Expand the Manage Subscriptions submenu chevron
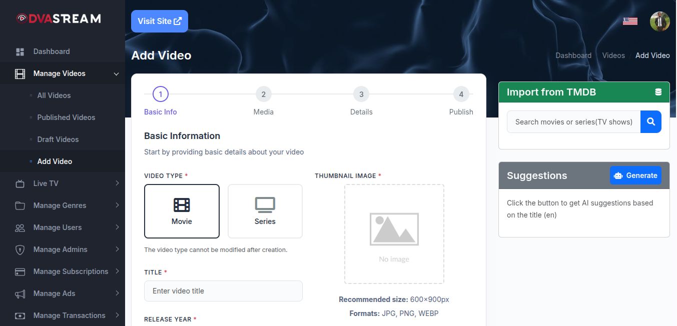The width and height of the screenshot is (677, 326). pyautogui.click(x=117, y=271)
